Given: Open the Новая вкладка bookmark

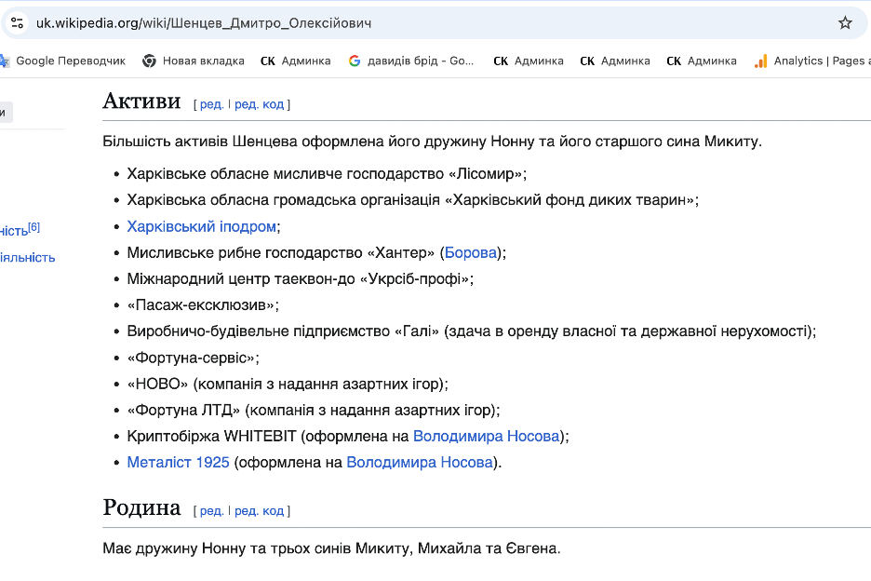Looking at the screenshot, I should pos(194,61).
